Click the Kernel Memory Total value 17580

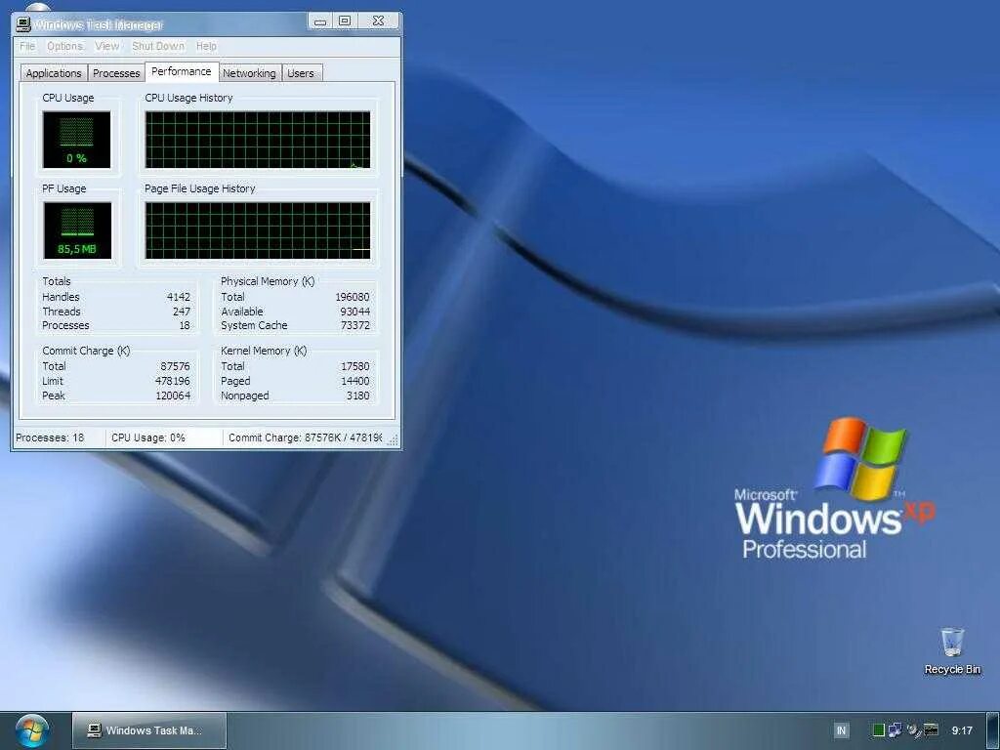click(355, 367)
